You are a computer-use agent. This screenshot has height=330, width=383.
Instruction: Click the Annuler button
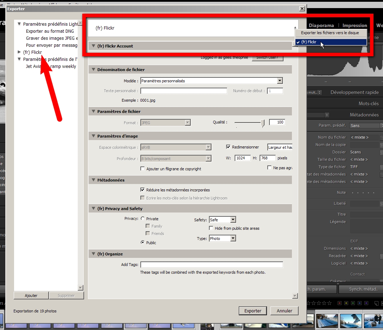[x=284, y=311]
